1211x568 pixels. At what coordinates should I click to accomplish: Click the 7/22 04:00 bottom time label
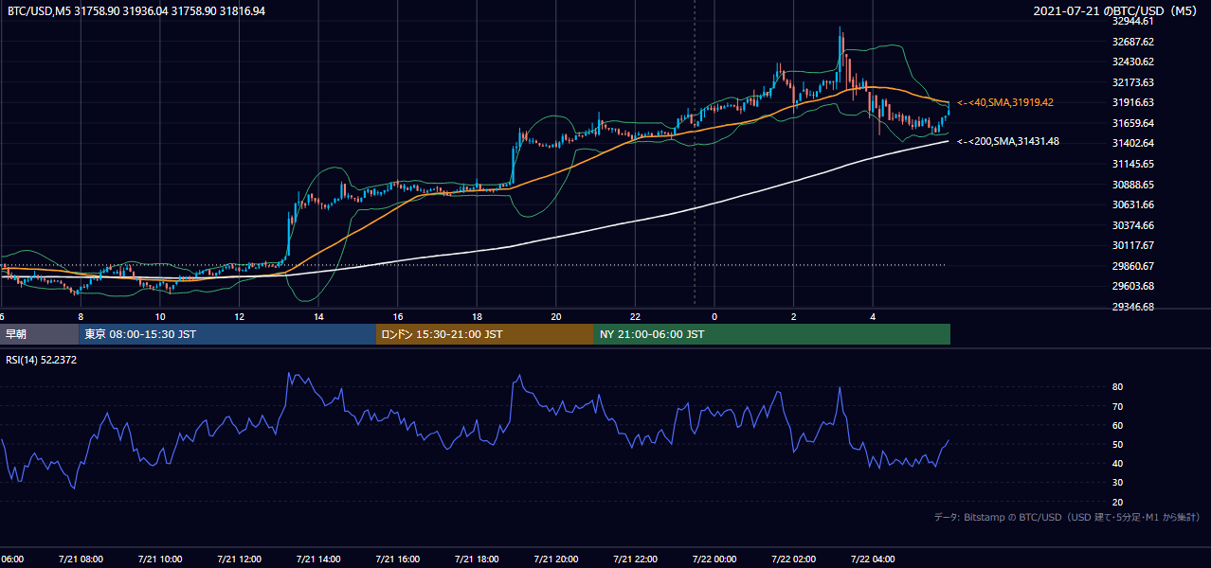coord(873,559)
